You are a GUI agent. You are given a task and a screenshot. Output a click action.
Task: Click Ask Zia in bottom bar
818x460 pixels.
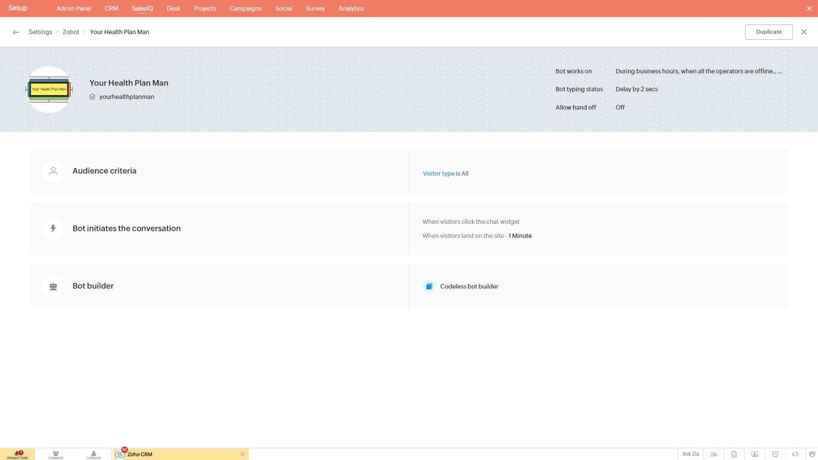(690, 454)
